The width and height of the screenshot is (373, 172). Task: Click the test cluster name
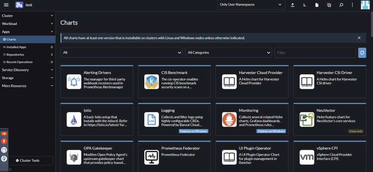[29, 5]
